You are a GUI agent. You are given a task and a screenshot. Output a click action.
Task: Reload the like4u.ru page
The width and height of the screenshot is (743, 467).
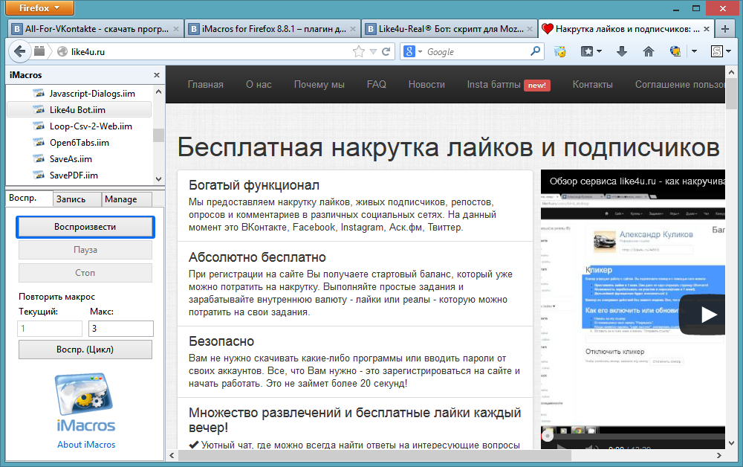(386, 51)
